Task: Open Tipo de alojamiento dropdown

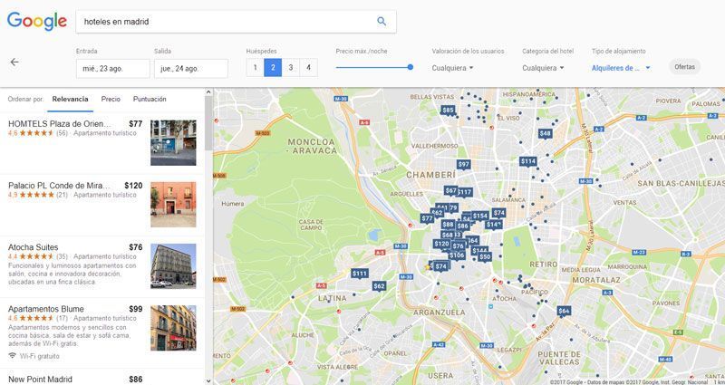Action: pos(621,68)
